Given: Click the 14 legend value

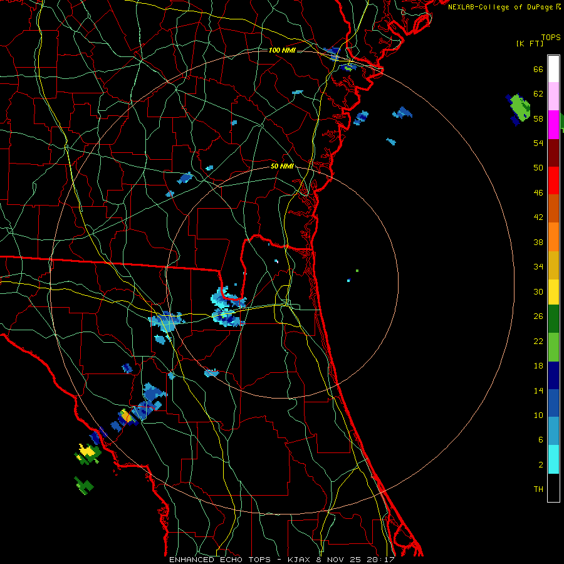Looking at the screenshot, I should [x=538, y=390].
